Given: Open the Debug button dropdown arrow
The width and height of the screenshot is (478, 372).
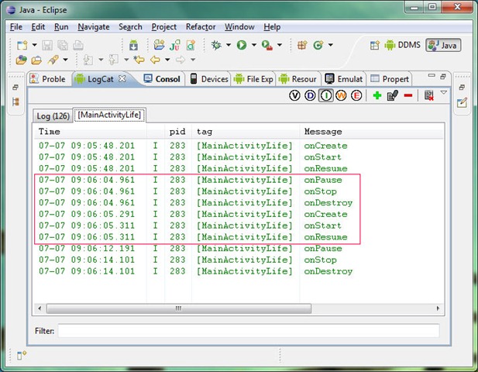Looking at the screenshot, I should (x=227, y=46).
